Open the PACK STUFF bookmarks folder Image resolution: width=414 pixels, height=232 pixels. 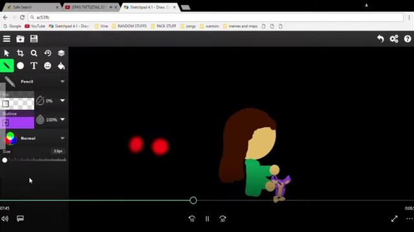click(164, 26)
